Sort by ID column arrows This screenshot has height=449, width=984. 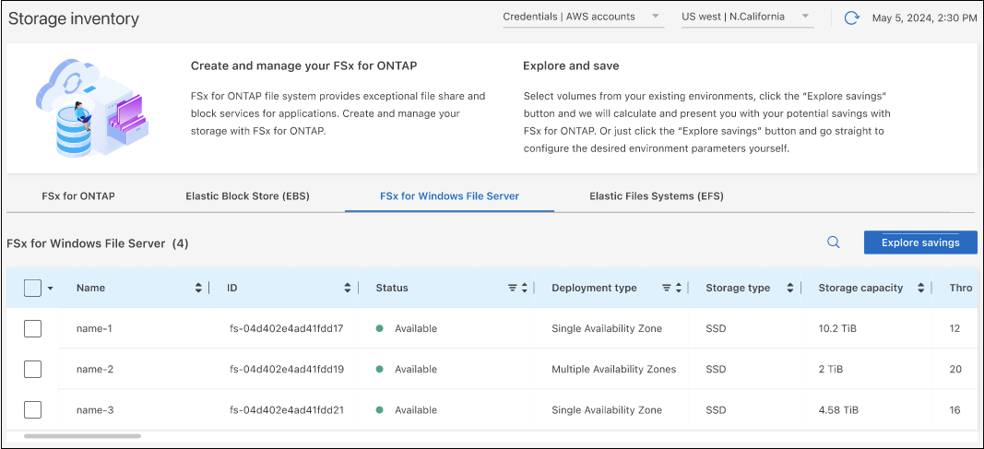coord(348,288)
